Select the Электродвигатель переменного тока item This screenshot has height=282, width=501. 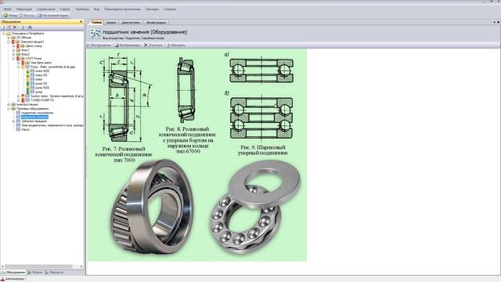(x=52, y=125)
